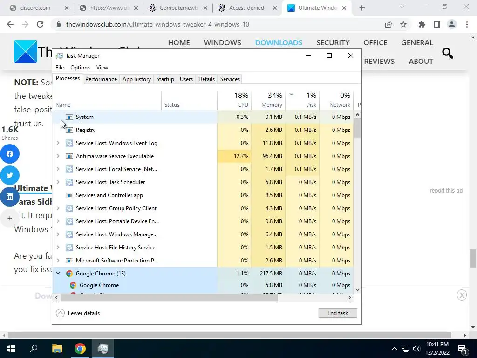Click the Chrome address bar URL
The height and width of the screenshot is (358, 477).
[157, 24]
